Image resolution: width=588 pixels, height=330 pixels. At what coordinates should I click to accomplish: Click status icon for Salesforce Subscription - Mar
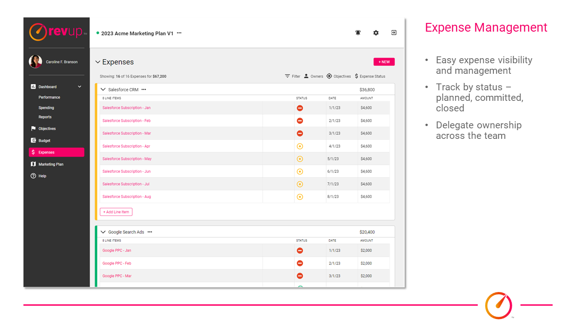point(300,133)
